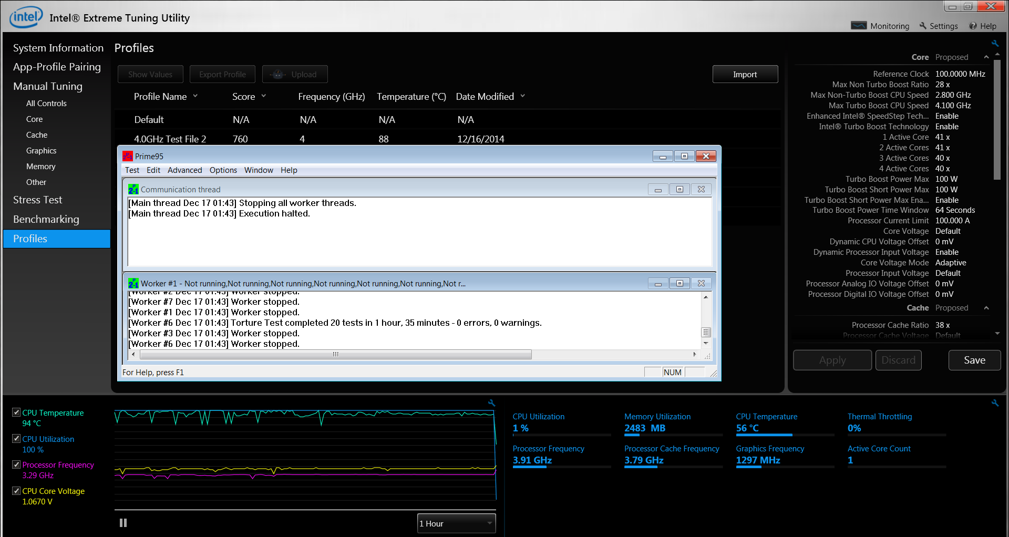Select the 4.0GHz Test File 2 profile
The height and width of the screenshot is (537, 1009).
point(447,139)
